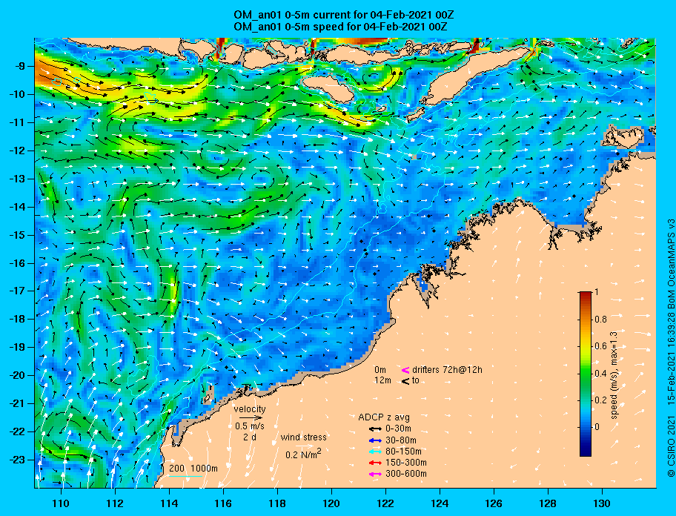This screenshot has height=516, width=676.
Task: Click the cyan 200 1000m depth contour line sample
Action: pyautogui.click(x=185, y=476)
